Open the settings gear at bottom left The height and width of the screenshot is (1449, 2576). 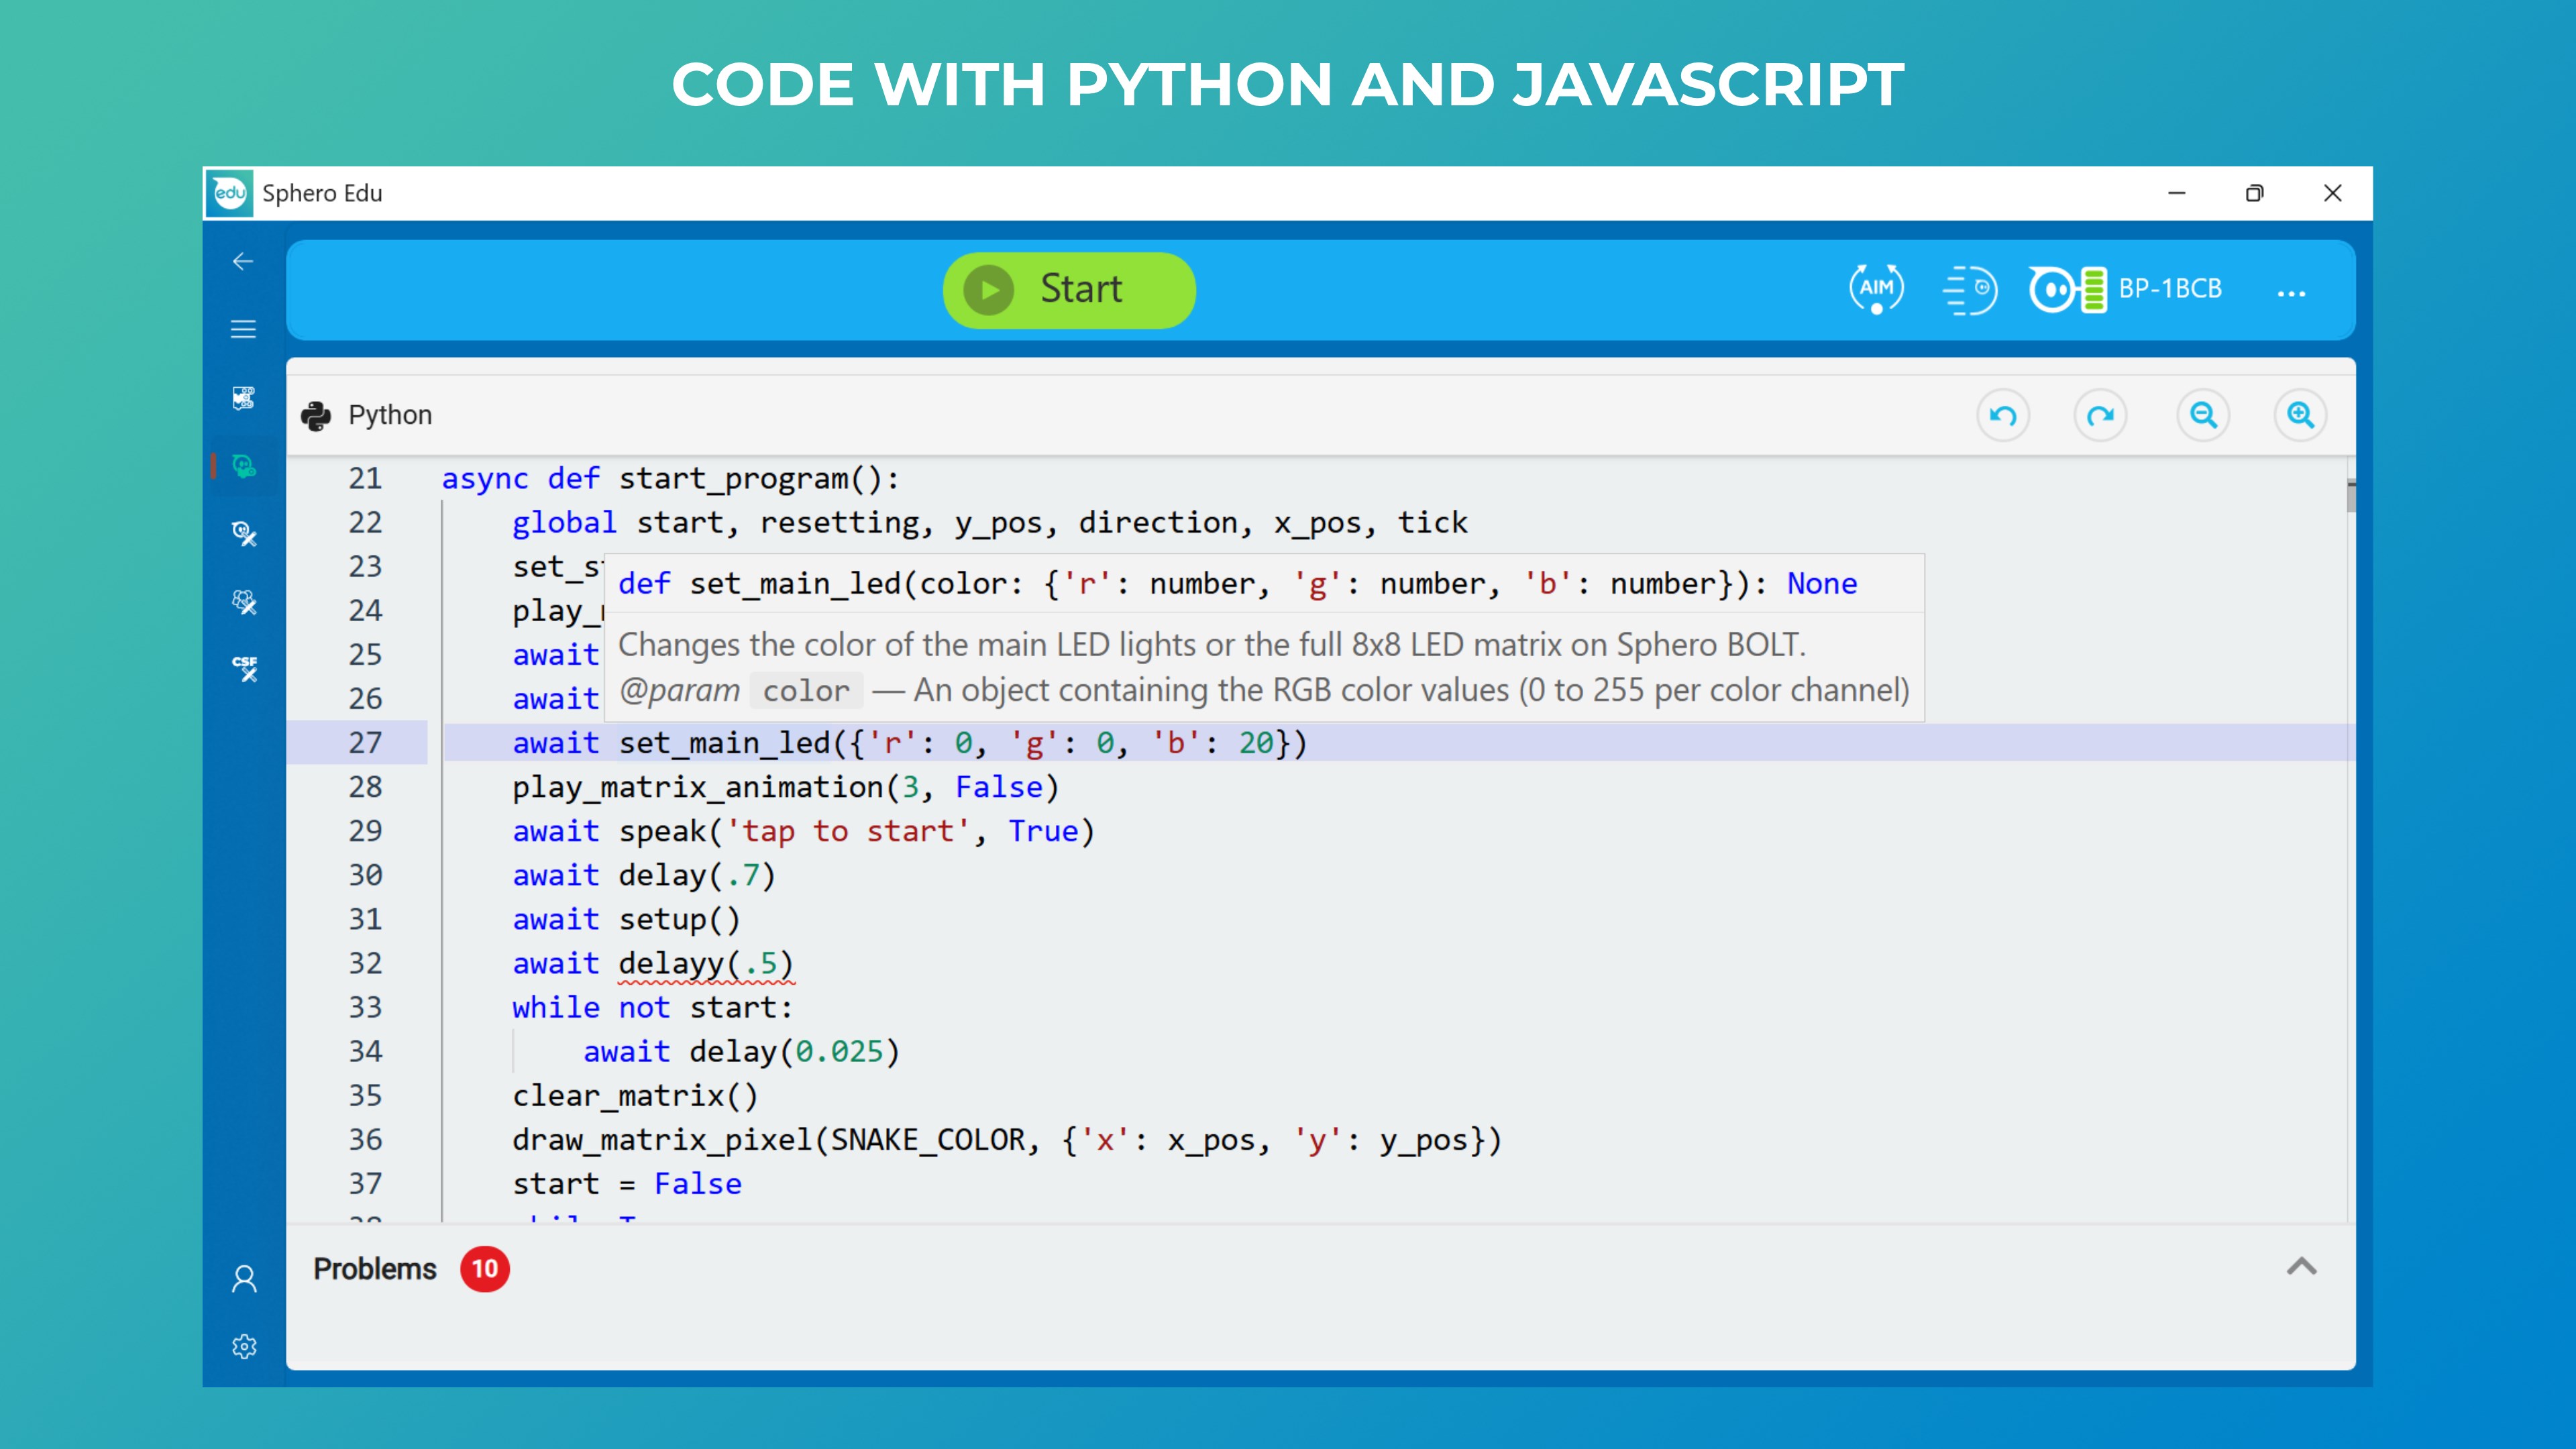click(244, 1346)
